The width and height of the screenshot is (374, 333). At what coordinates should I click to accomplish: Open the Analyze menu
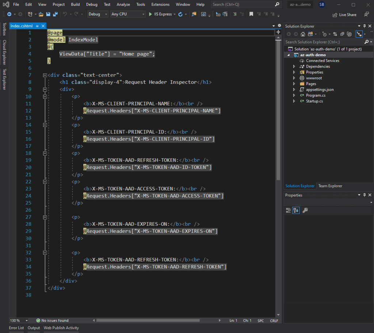123,4
